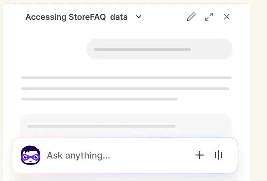Image resolution: width=267 pixels, height=181 pixels.
Task: Open the lower placeholder response card
Action: tap(126, 126)
